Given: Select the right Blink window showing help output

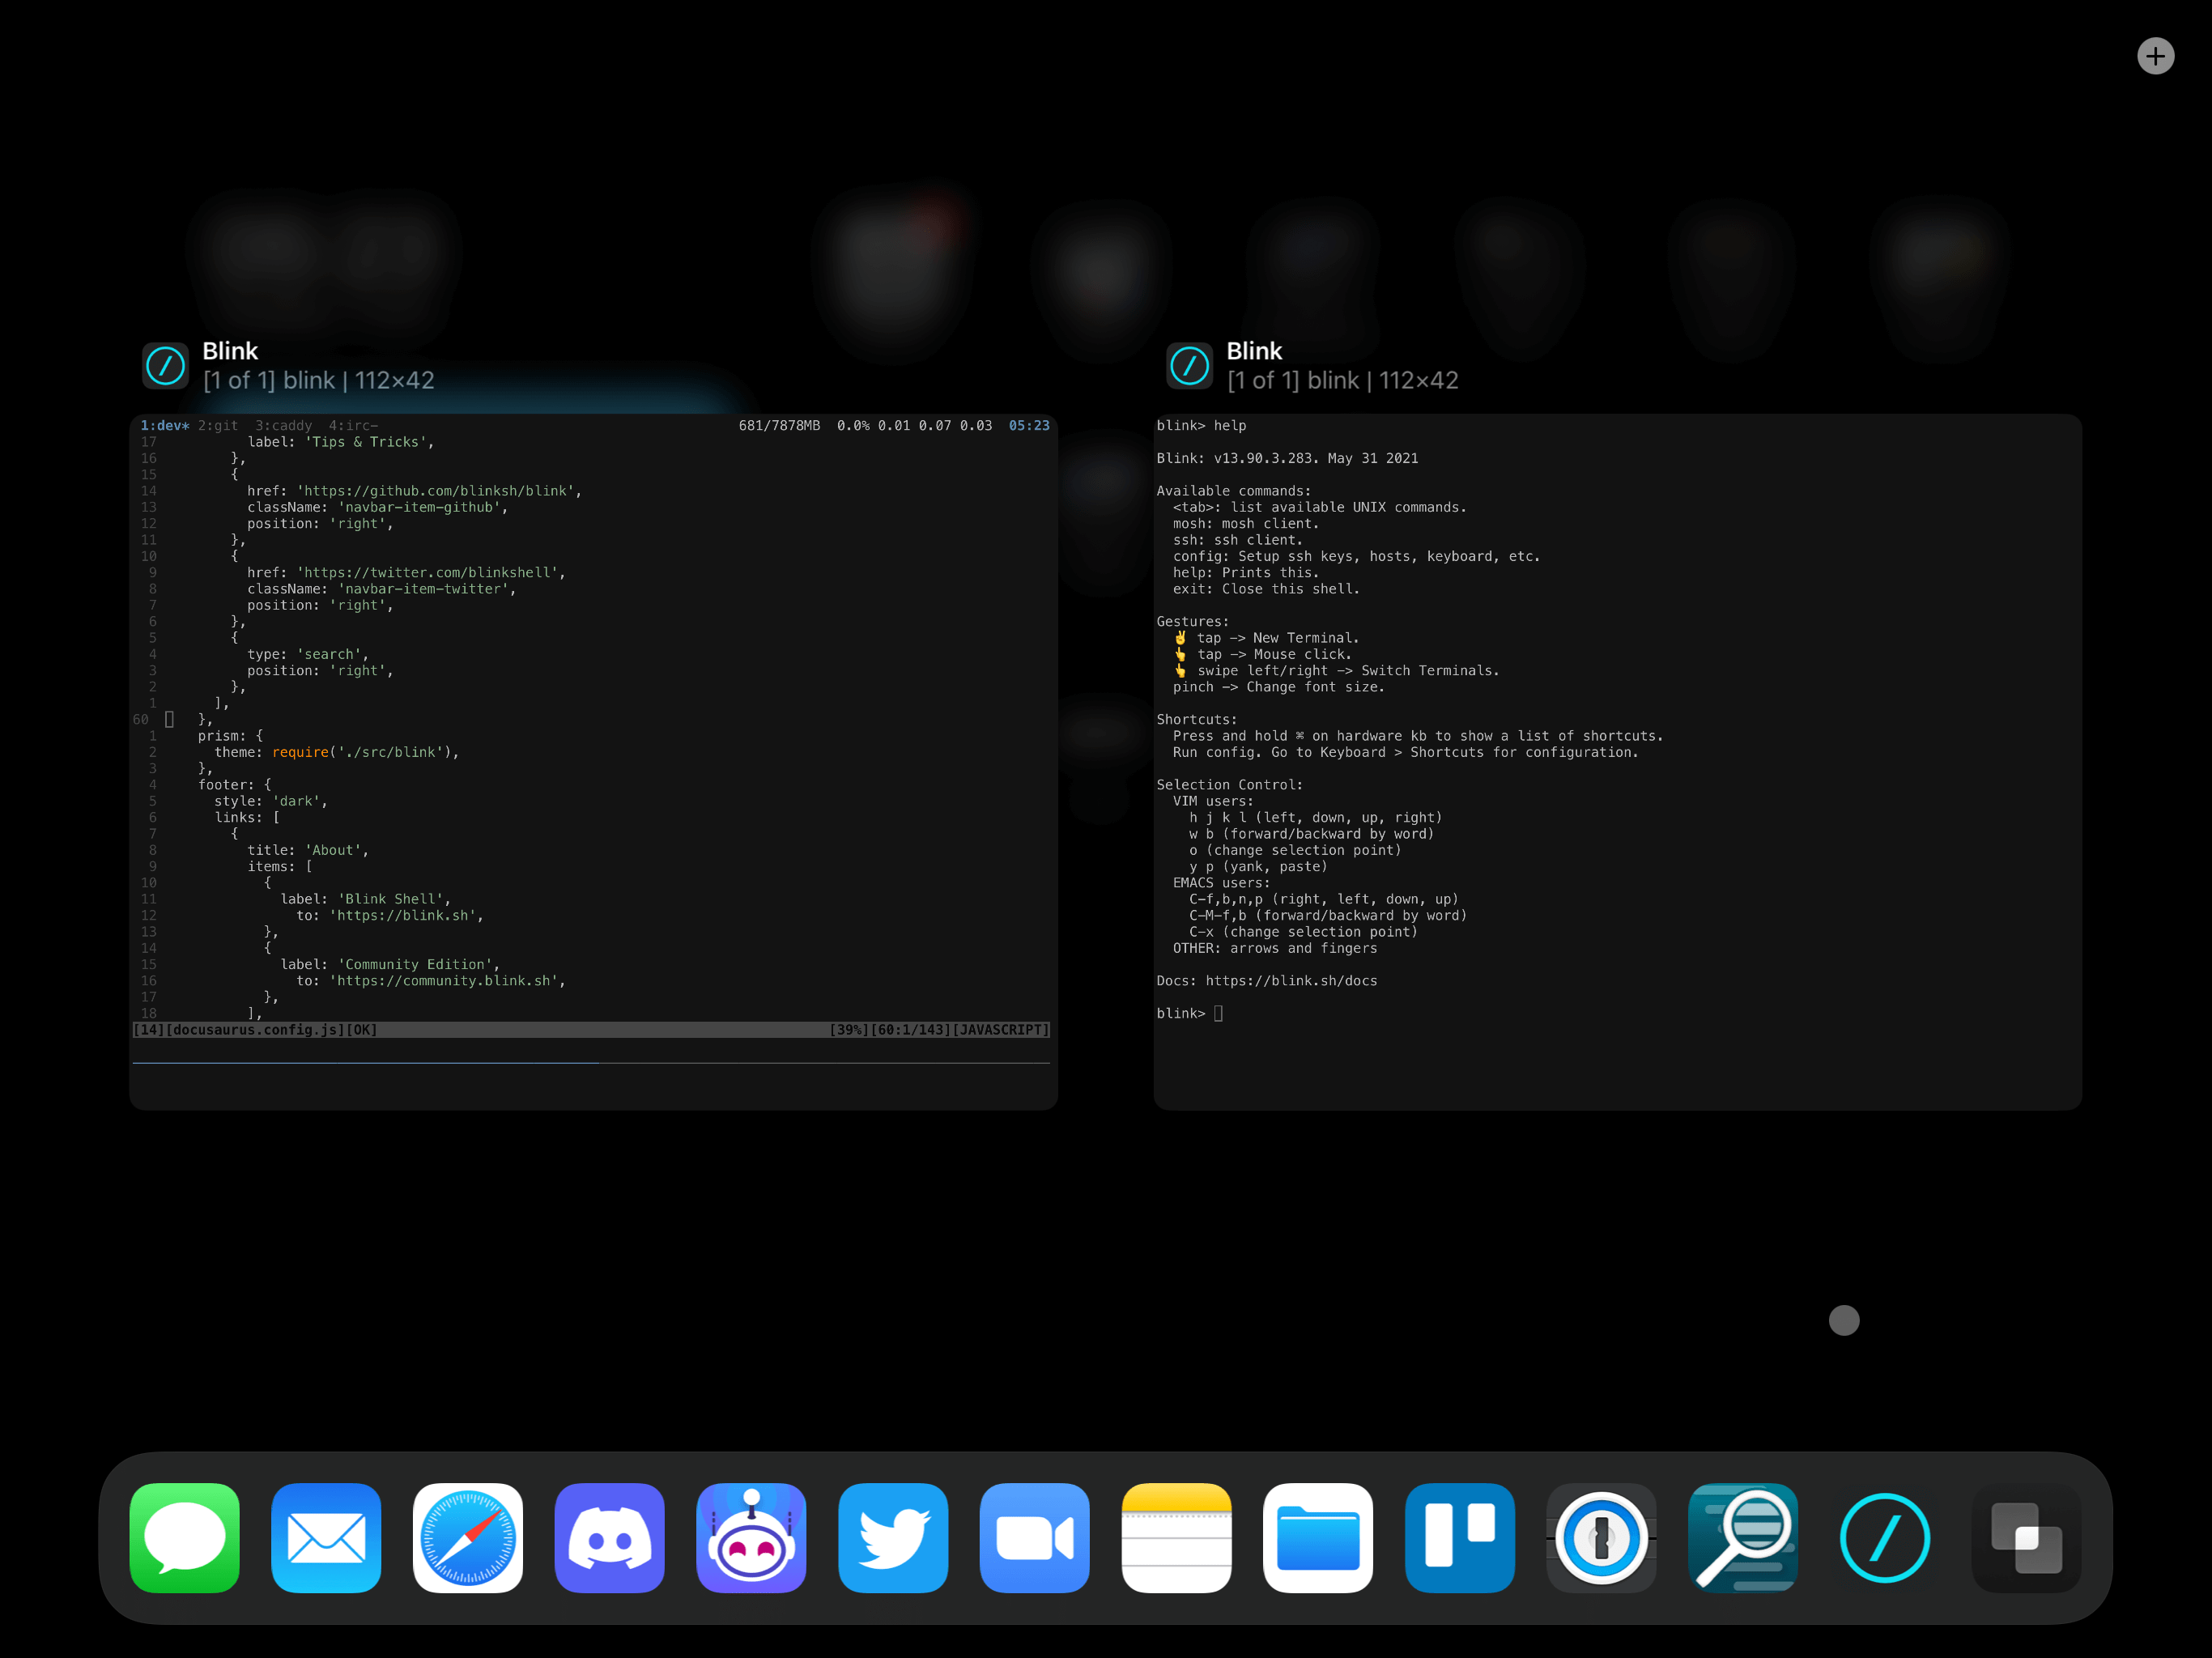Looking at the screenshot, I should [x=1617, y=761].
